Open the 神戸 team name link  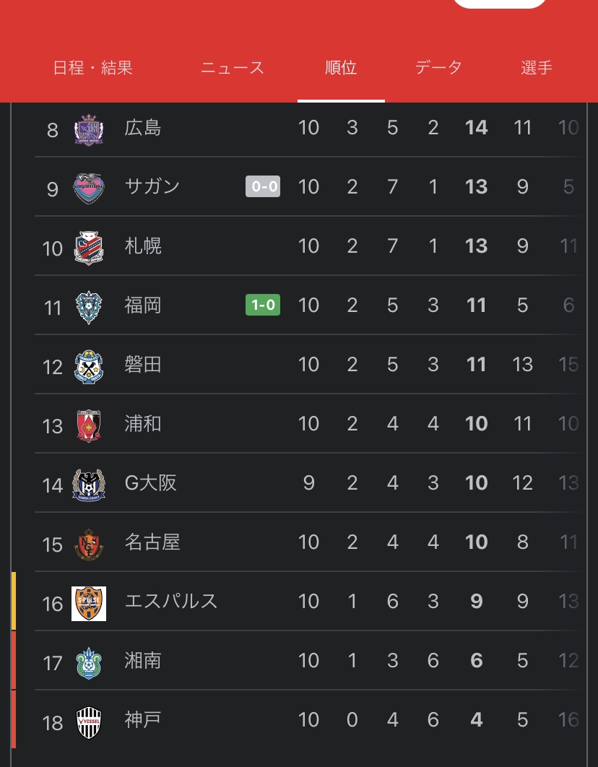coord(143,720)
